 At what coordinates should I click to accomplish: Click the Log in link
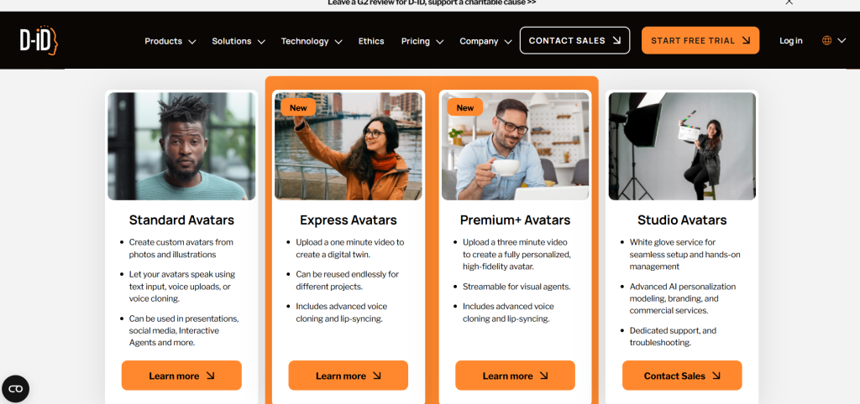[791, 40]
